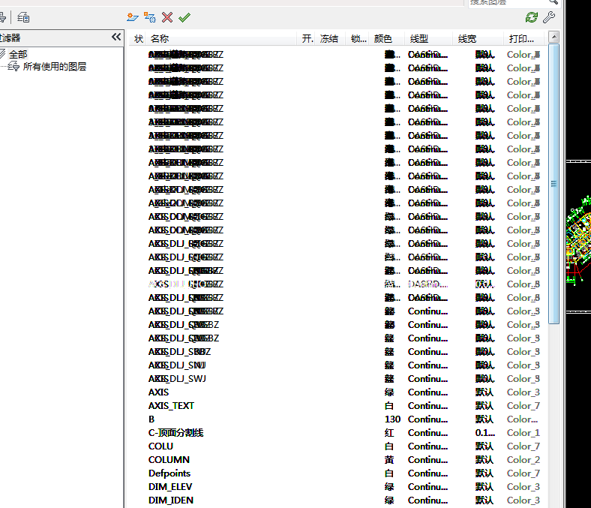Viewport: 591px width, 508px height.
Task: Collapse the filter panel with double chevron
Action: click(116, 37)
